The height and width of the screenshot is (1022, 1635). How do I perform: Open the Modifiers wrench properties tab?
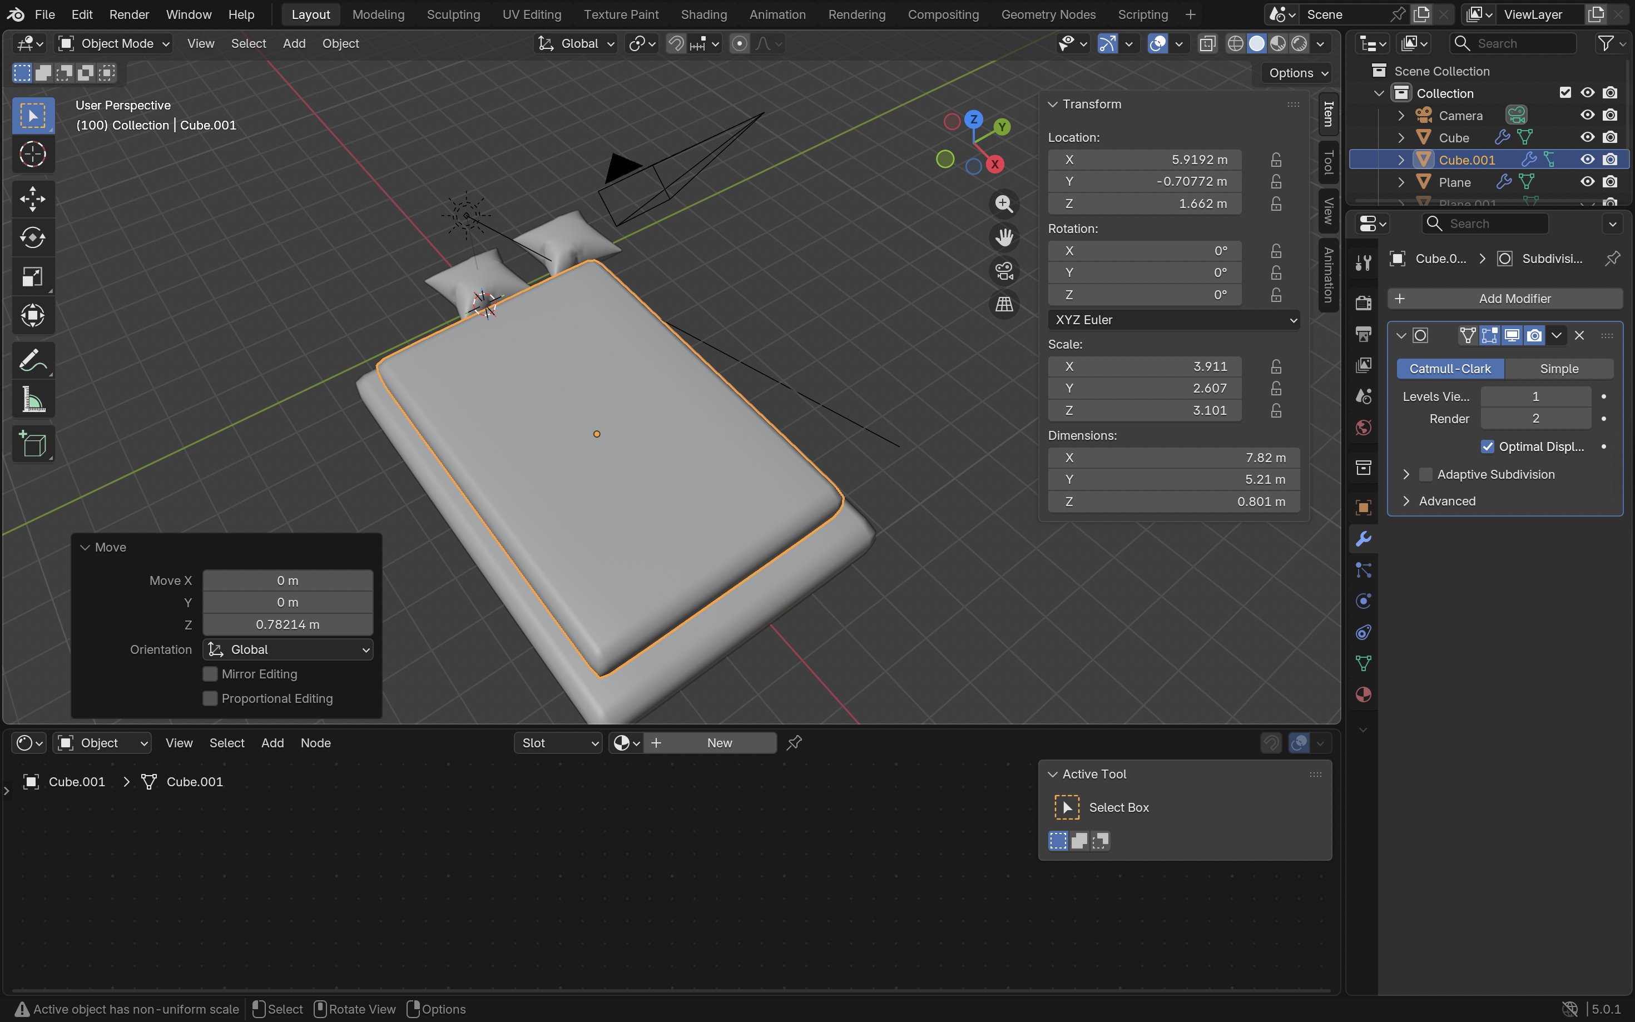[1363, 539]
